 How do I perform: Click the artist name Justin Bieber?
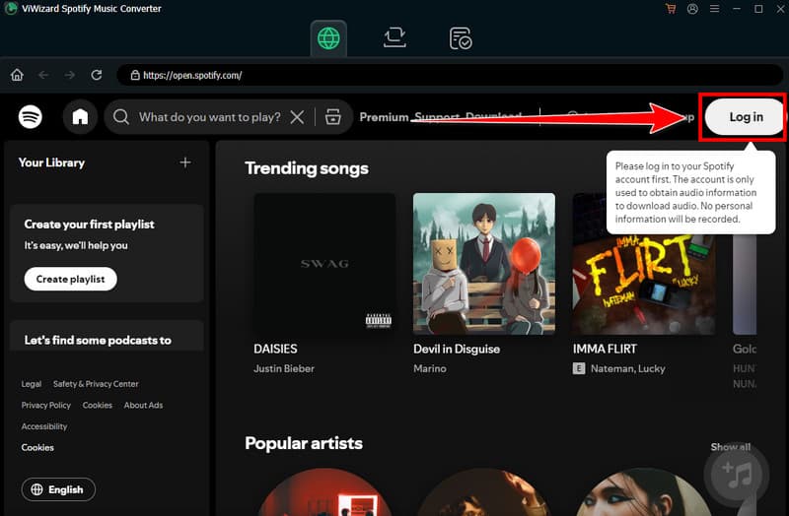pos(284,368)
